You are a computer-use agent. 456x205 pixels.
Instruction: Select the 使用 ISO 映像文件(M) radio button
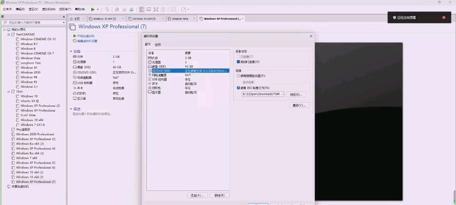(x=239, y=88)
